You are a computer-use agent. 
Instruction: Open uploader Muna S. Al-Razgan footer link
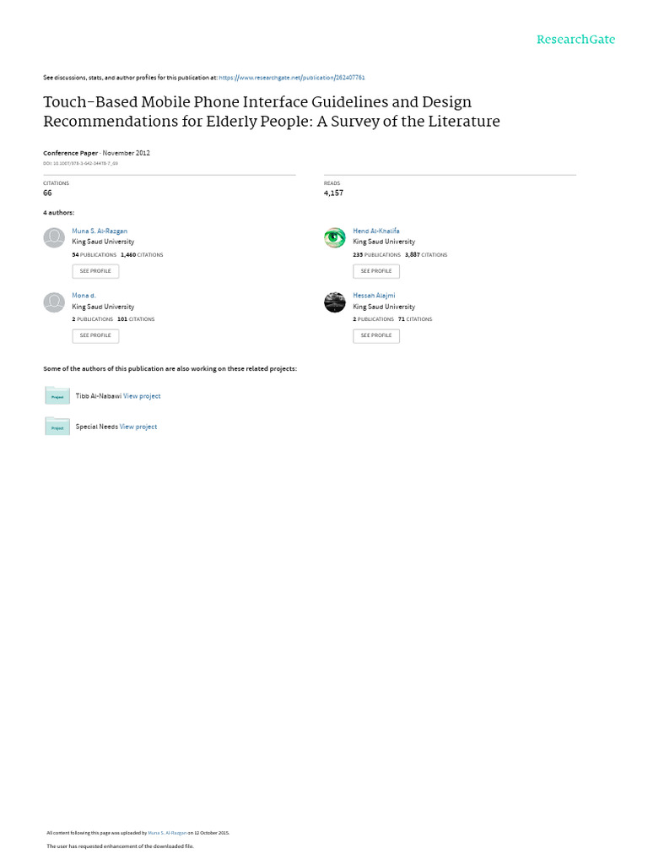click(x=167, y=833)
